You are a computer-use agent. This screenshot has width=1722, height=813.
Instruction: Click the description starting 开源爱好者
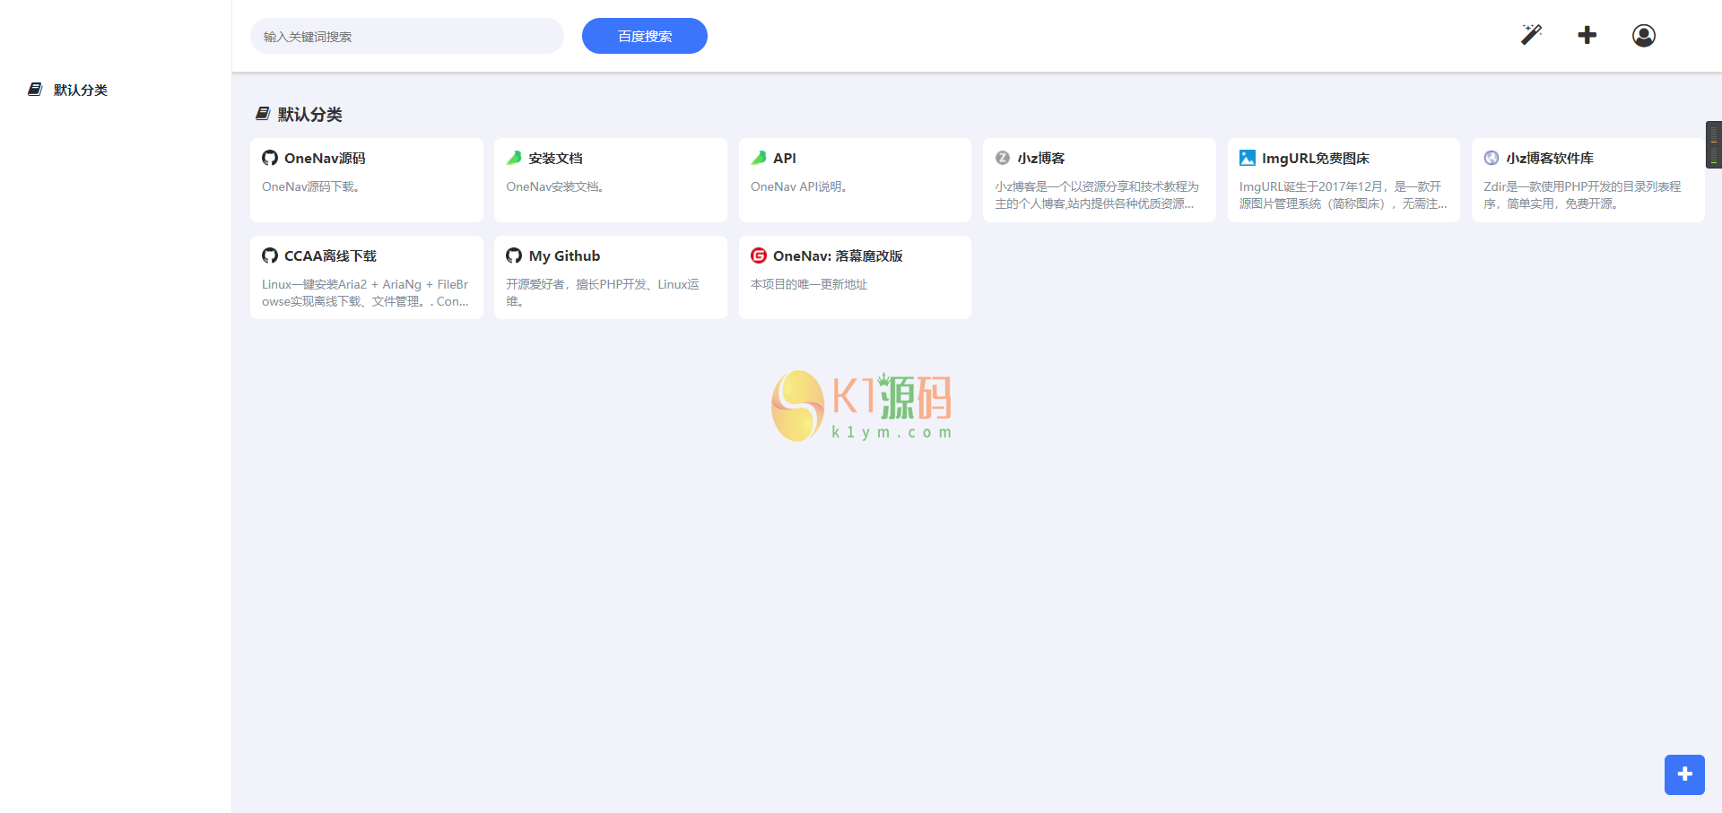[603, 293]
